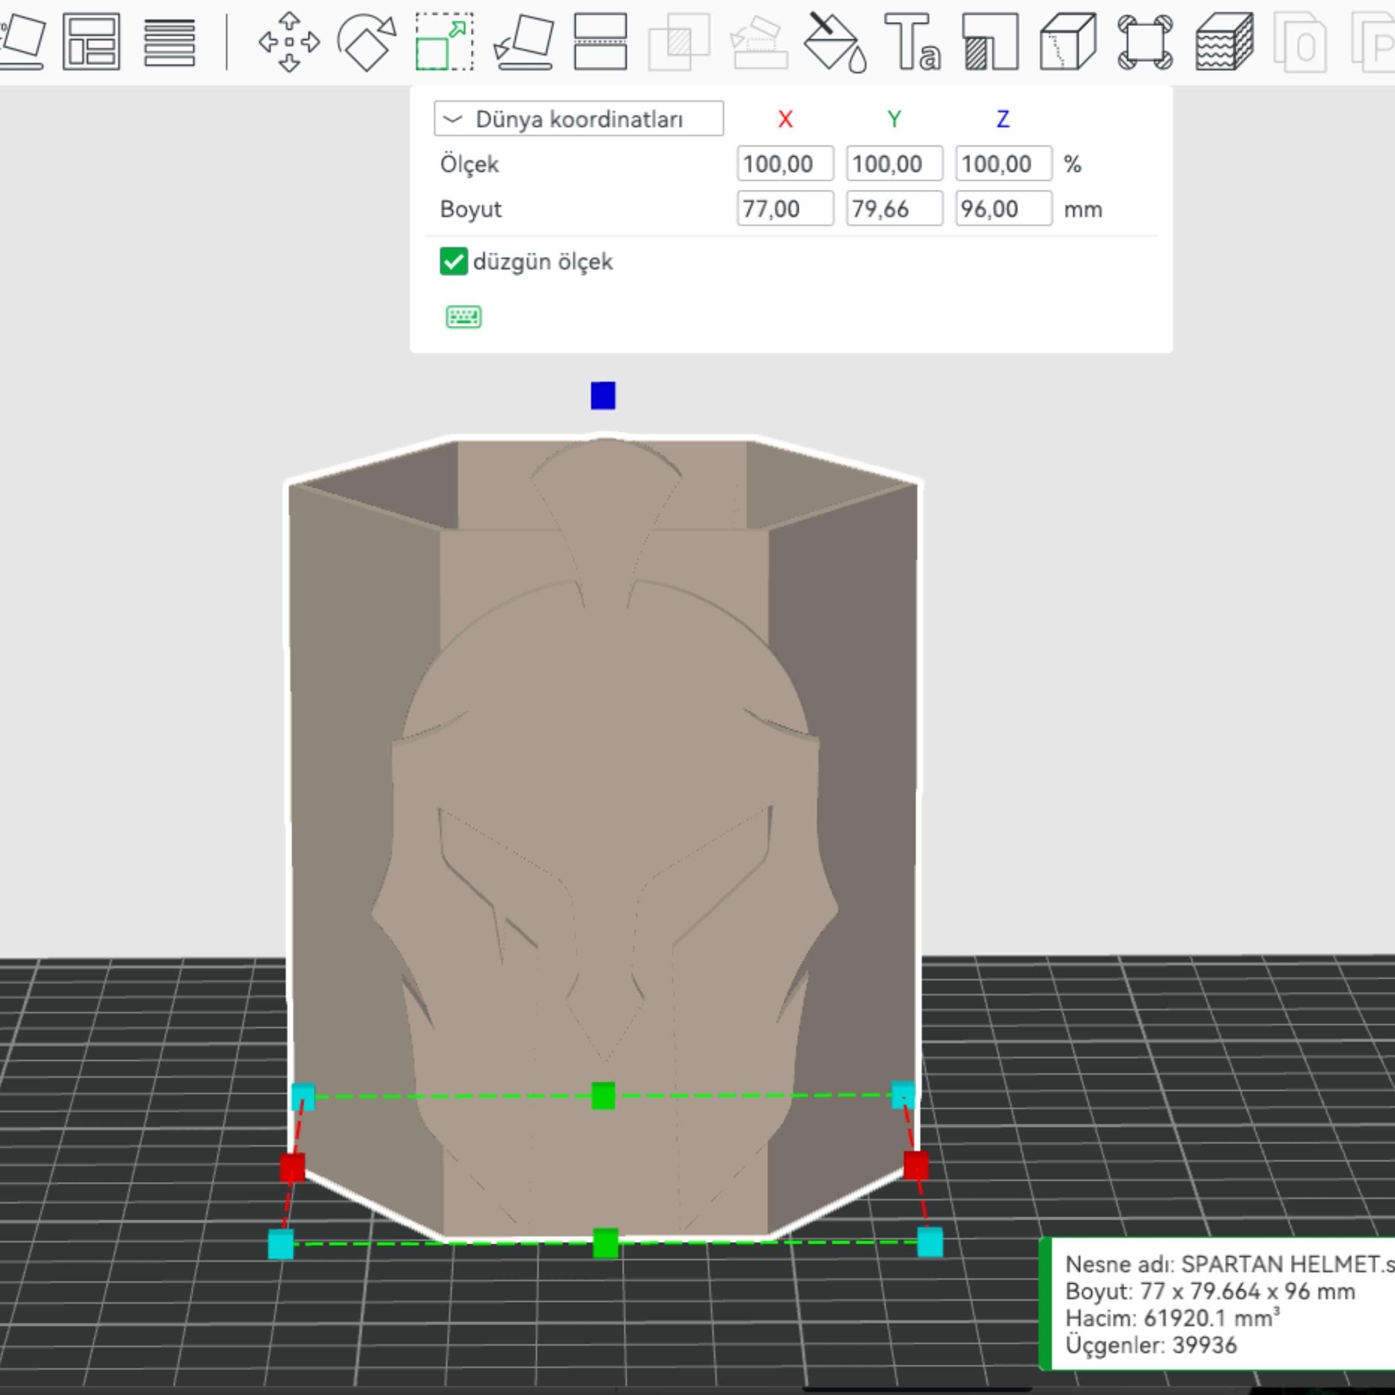Click the Ölçek X percentage field
Image resolution: width=1395 pixels, height=1395 pixels.
(785, 164)
